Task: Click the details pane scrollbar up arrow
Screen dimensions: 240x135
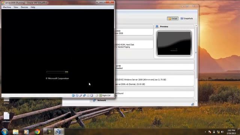Action: (x=196, y=25)
